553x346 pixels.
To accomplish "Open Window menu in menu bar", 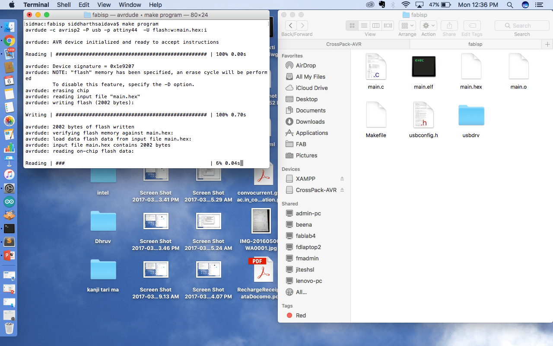I will click(x=130, y=5).
